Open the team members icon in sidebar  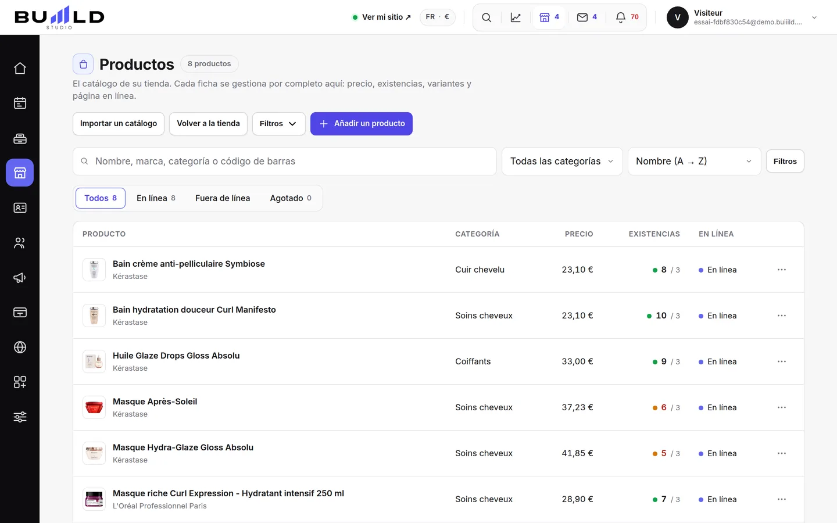coord(20,242)
